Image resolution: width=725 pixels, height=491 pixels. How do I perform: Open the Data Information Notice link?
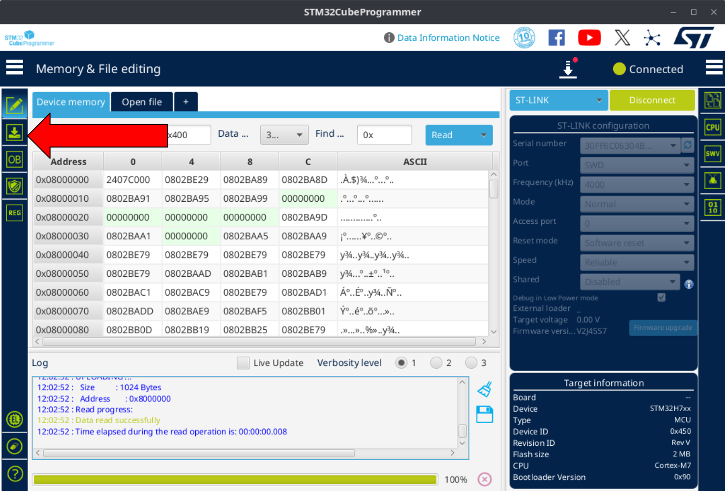[x=448, y=38]
